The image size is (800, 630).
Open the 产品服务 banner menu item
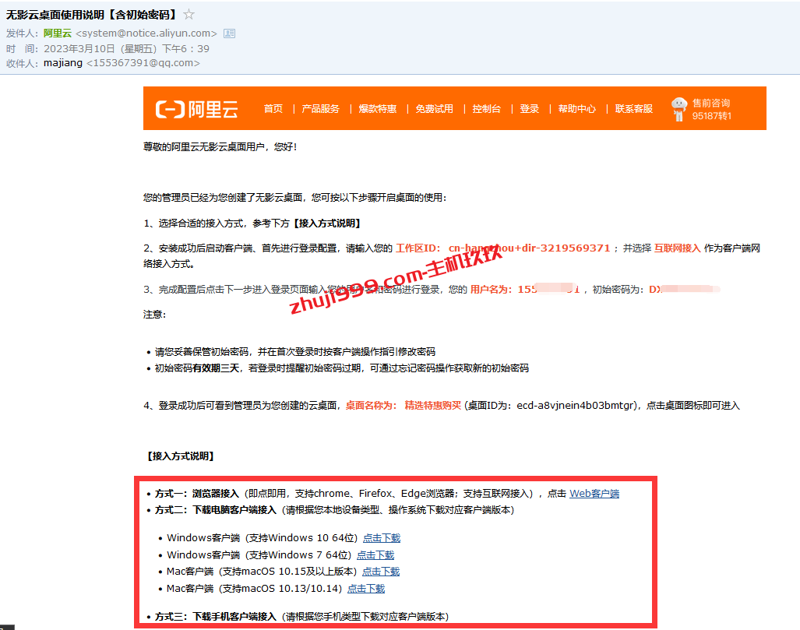coord(321,109)
